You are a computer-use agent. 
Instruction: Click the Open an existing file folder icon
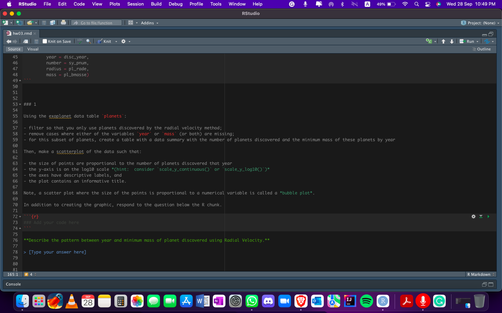pyautogui.click(x=30, y=23)
